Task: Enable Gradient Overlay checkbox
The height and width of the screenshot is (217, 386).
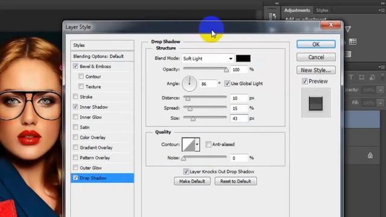Action: click(x=75, y=147)
